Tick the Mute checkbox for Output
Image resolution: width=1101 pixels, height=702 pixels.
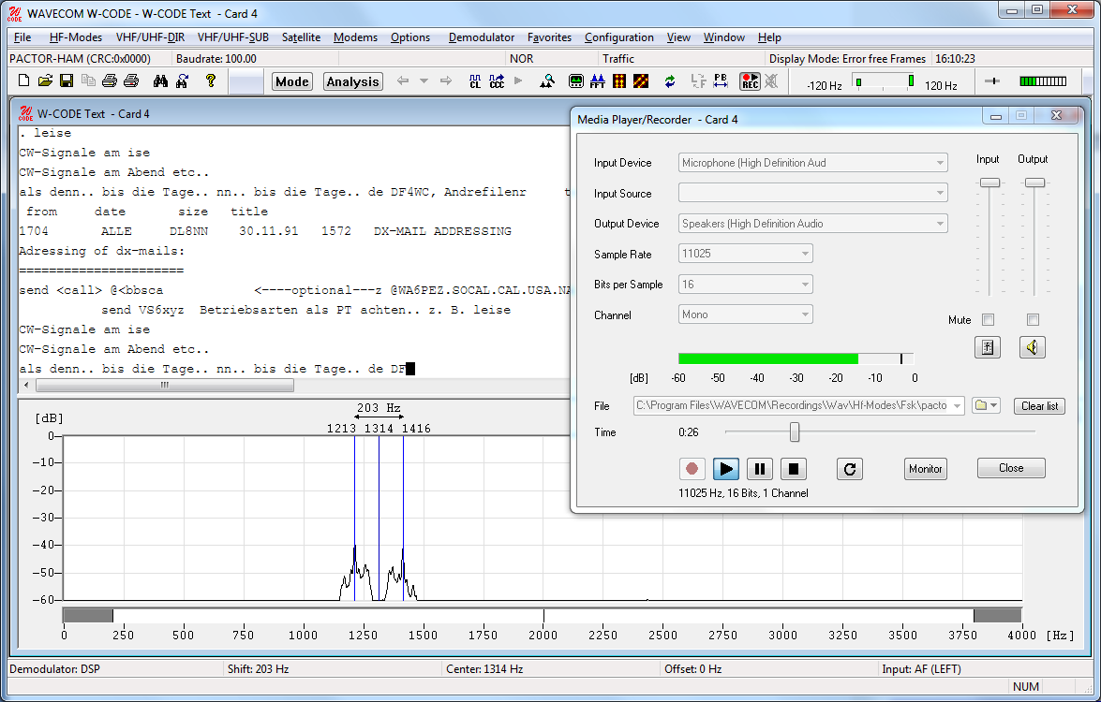(1033, 320)
